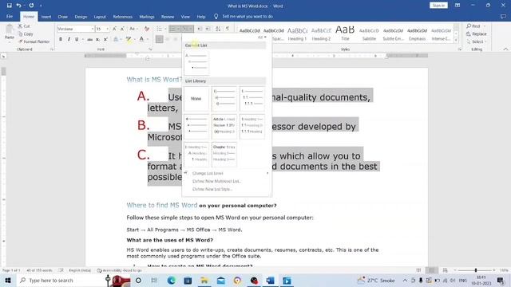
Task: Switch to the Layout tab
Action: 100,17
